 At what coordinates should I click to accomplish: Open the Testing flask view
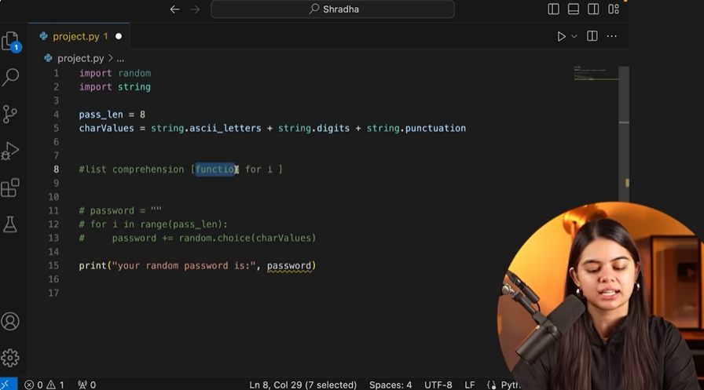pos(10,224)
